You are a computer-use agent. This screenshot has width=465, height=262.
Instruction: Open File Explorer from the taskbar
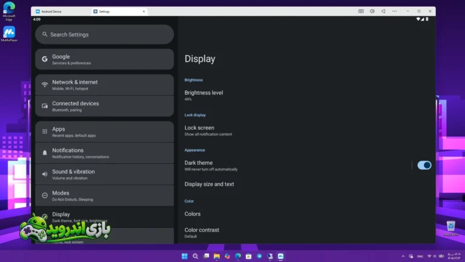point(217,256)
